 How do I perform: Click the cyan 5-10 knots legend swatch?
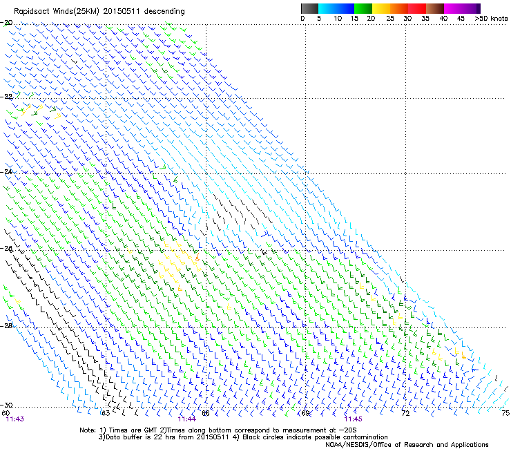pyautogui.click(x=327, y=8)
